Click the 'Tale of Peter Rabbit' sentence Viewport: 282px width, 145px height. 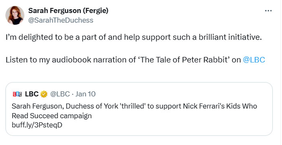(x=135, y=60)
